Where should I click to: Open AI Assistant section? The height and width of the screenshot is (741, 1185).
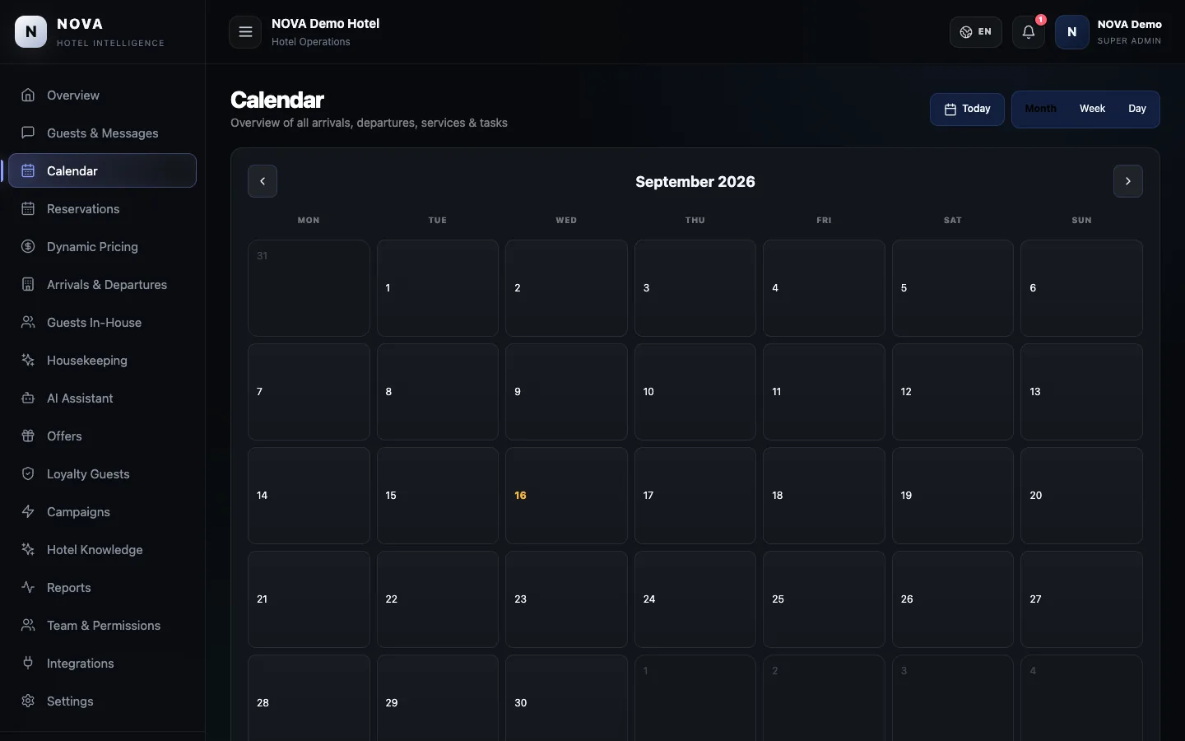pyautogui.click(x=102, y=398)
